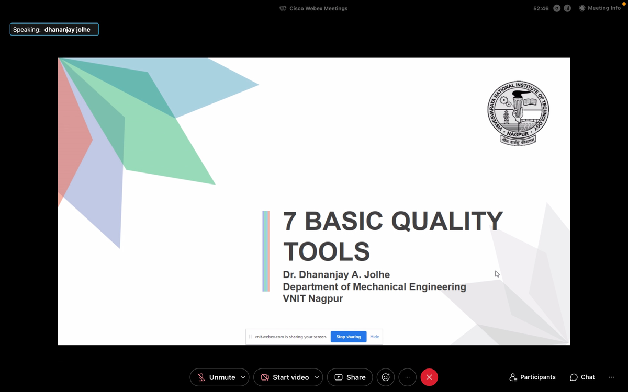This screenshot has width=628, height=392.
Task: Open video options via Start video chevron
Action: [x=317, y=377]
